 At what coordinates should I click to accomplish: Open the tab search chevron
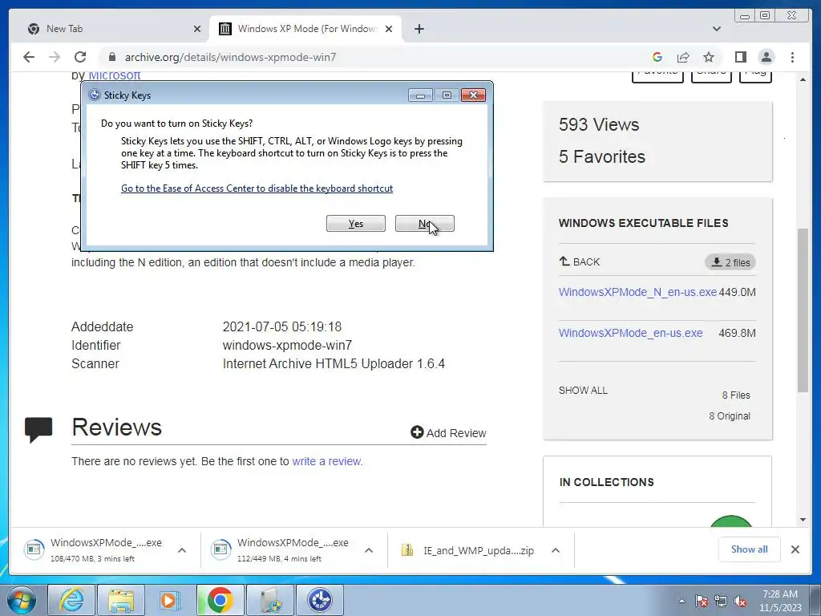coord(716,29)
